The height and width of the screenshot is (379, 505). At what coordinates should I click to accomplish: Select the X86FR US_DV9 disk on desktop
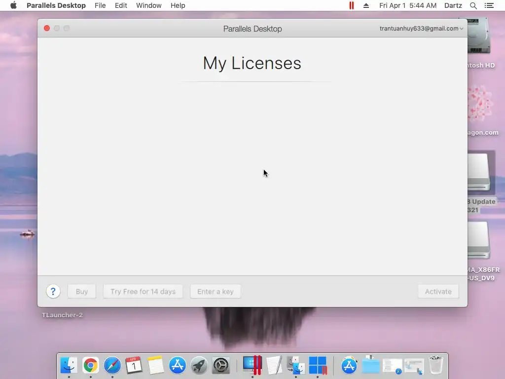pos(479,240)
